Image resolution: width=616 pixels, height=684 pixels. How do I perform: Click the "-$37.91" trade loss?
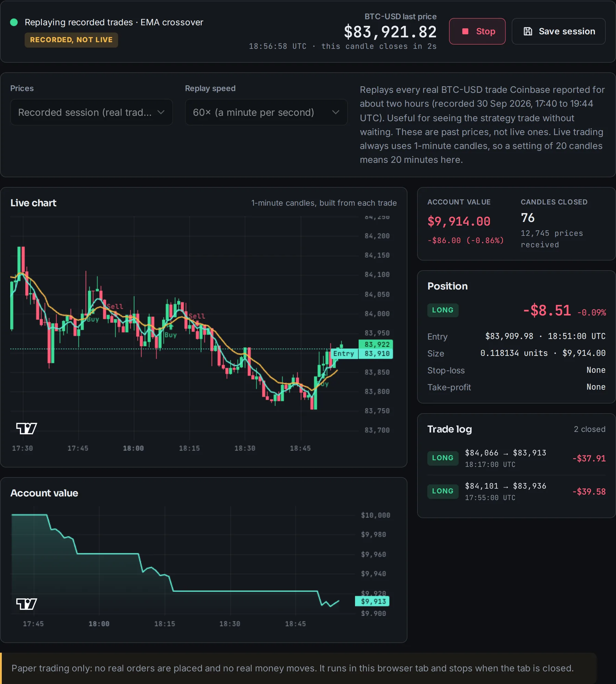coord(589,458)
